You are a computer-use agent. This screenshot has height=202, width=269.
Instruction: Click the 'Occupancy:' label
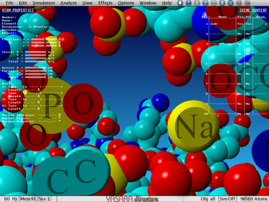point(12,27)
